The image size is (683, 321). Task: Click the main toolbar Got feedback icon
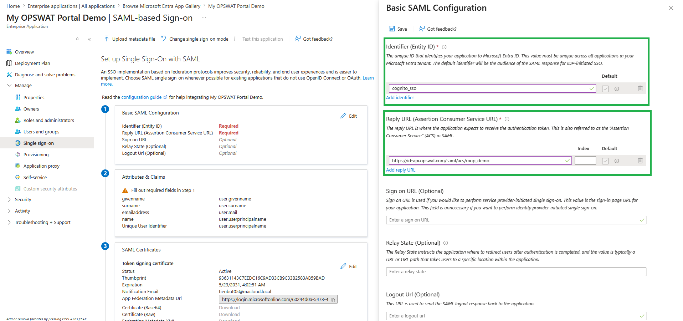pyautogui.click(x=298, y=39)
